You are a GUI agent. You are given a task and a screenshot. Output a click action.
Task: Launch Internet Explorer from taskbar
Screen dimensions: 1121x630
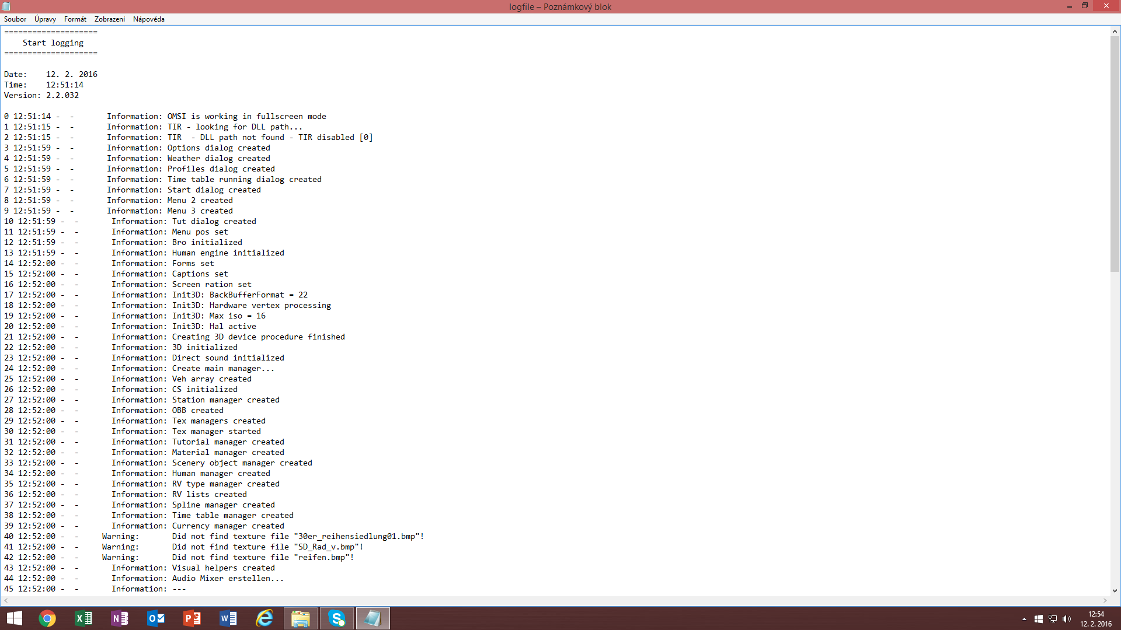point(264,618)
